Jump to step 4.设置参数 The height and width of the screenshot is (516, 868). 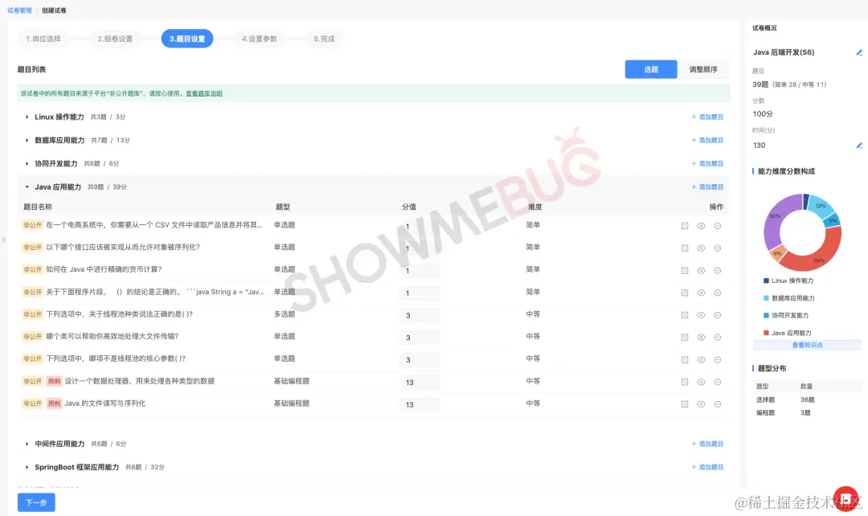[x=259, y=39]
